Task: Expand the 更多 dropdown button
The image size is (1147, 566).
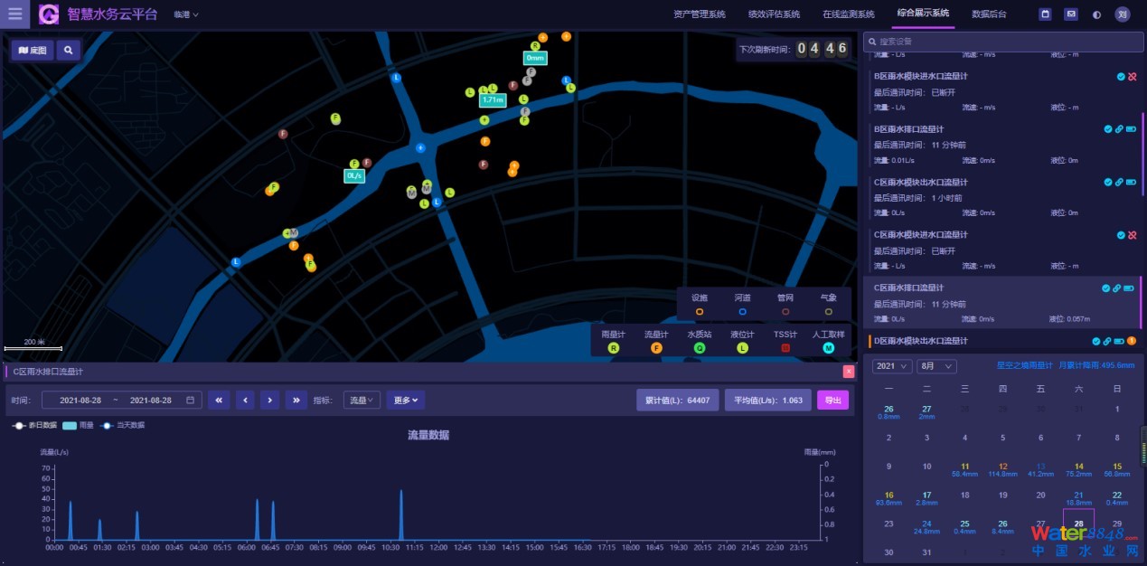Action: coord(406,400)
